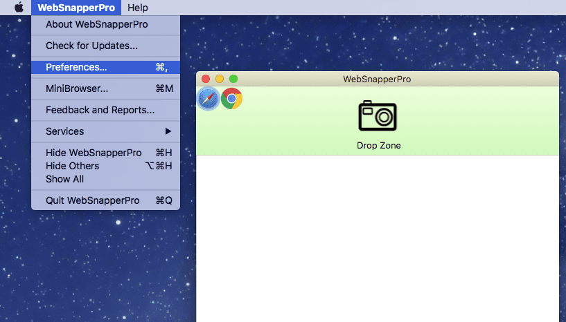Click the WebSnapperPro window title text
Image resolution: width=566 pixels, height=322 pixels.
[377, 79]
